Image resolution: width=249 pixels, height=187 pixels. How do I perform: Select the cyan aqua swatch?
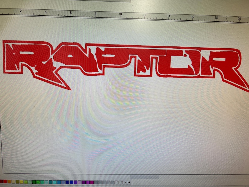[x=55, y=182]
